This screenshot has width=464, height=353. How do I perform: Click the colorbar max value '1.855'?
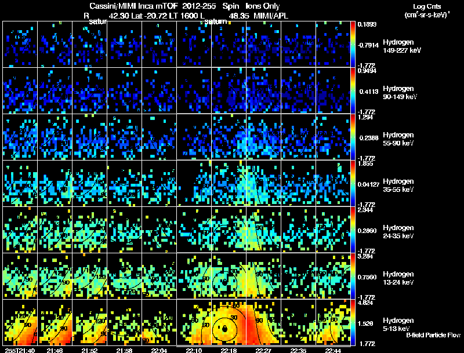click(x=366, y=163)
